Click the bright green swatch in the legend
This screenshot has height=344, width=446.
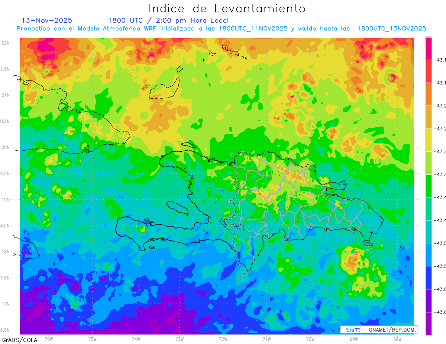(429, 186)
